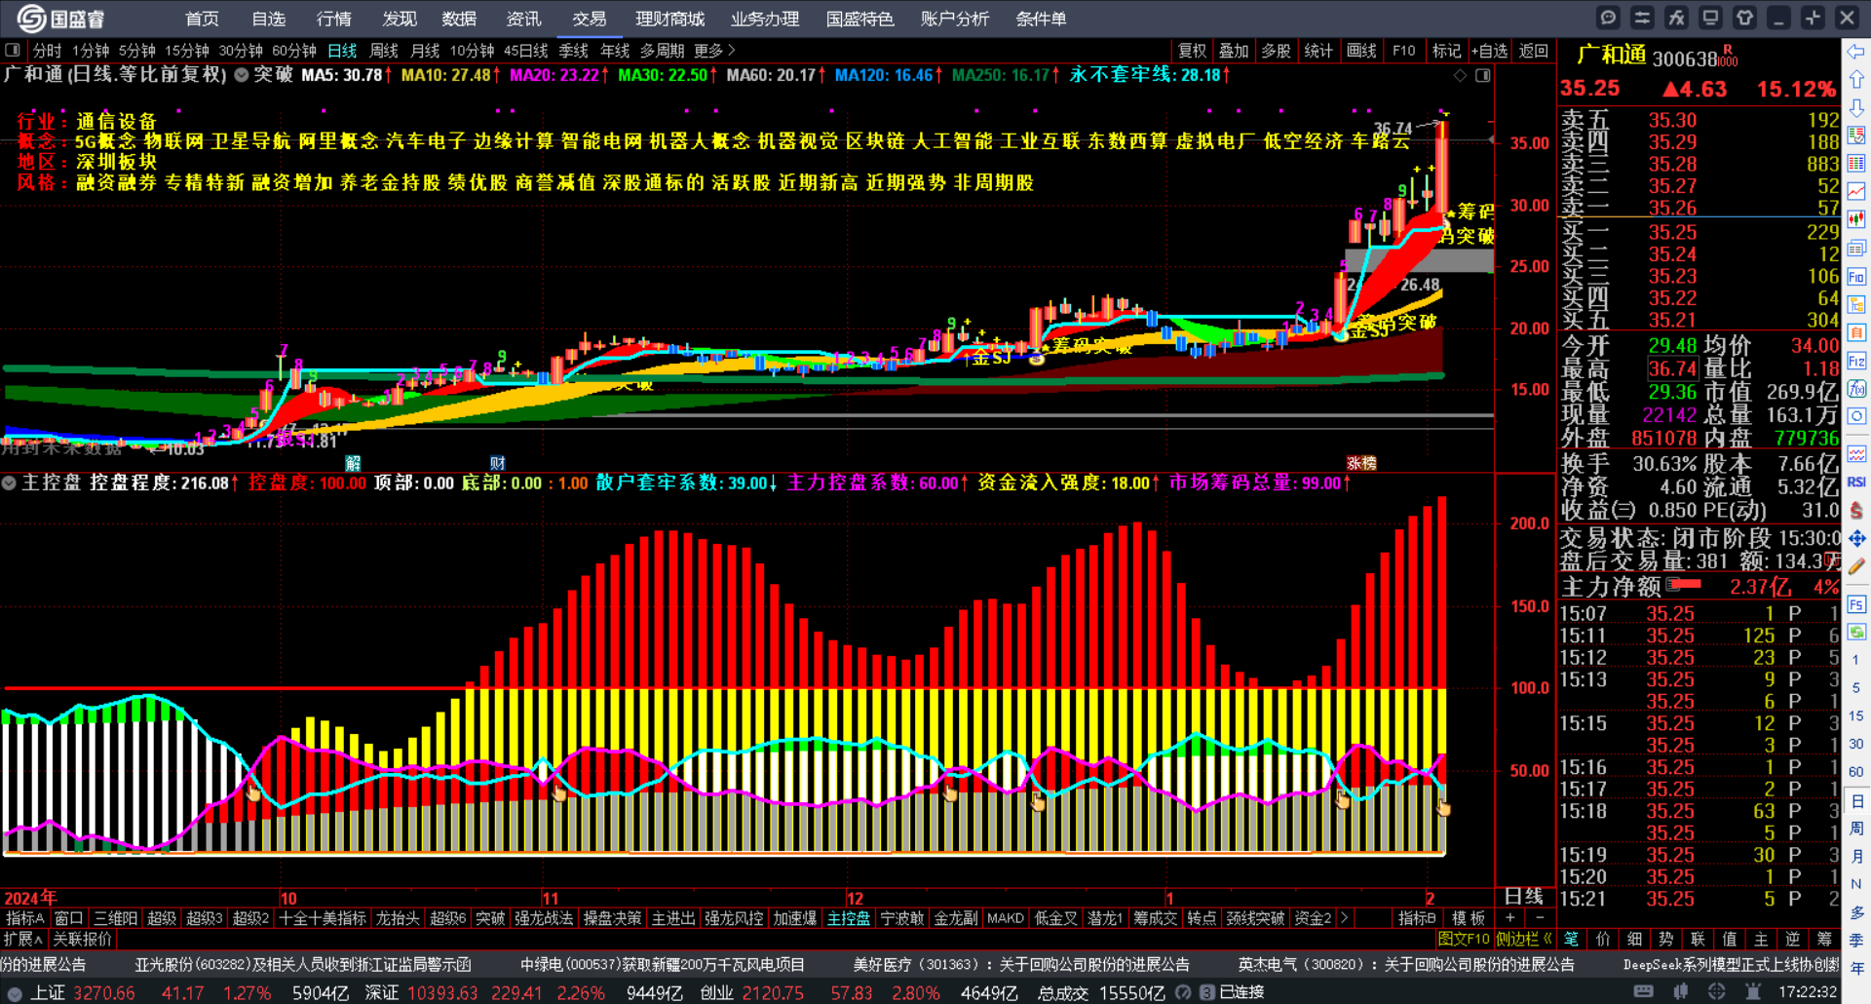
Task: Click the 财 marker on the chart timeline
Action: [x=497, y=463]
